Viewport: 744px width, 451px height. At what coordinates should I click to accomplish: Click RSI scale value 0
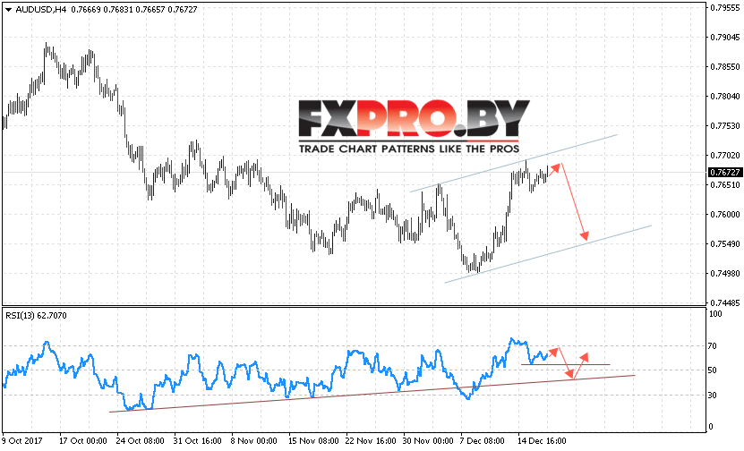[710, 427]
